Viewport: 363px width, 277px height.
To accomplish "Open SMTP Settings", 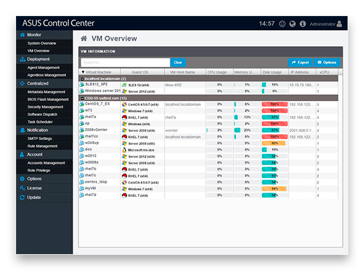I will (x=39, y=138).
